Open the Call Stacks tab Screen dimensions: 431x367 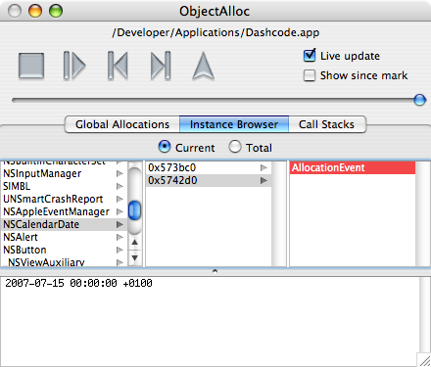click(327, 124)
